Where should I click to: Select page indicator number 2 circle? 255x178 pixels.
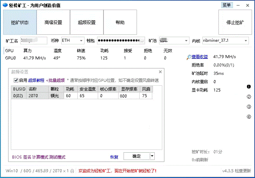(x=249, y=97)
